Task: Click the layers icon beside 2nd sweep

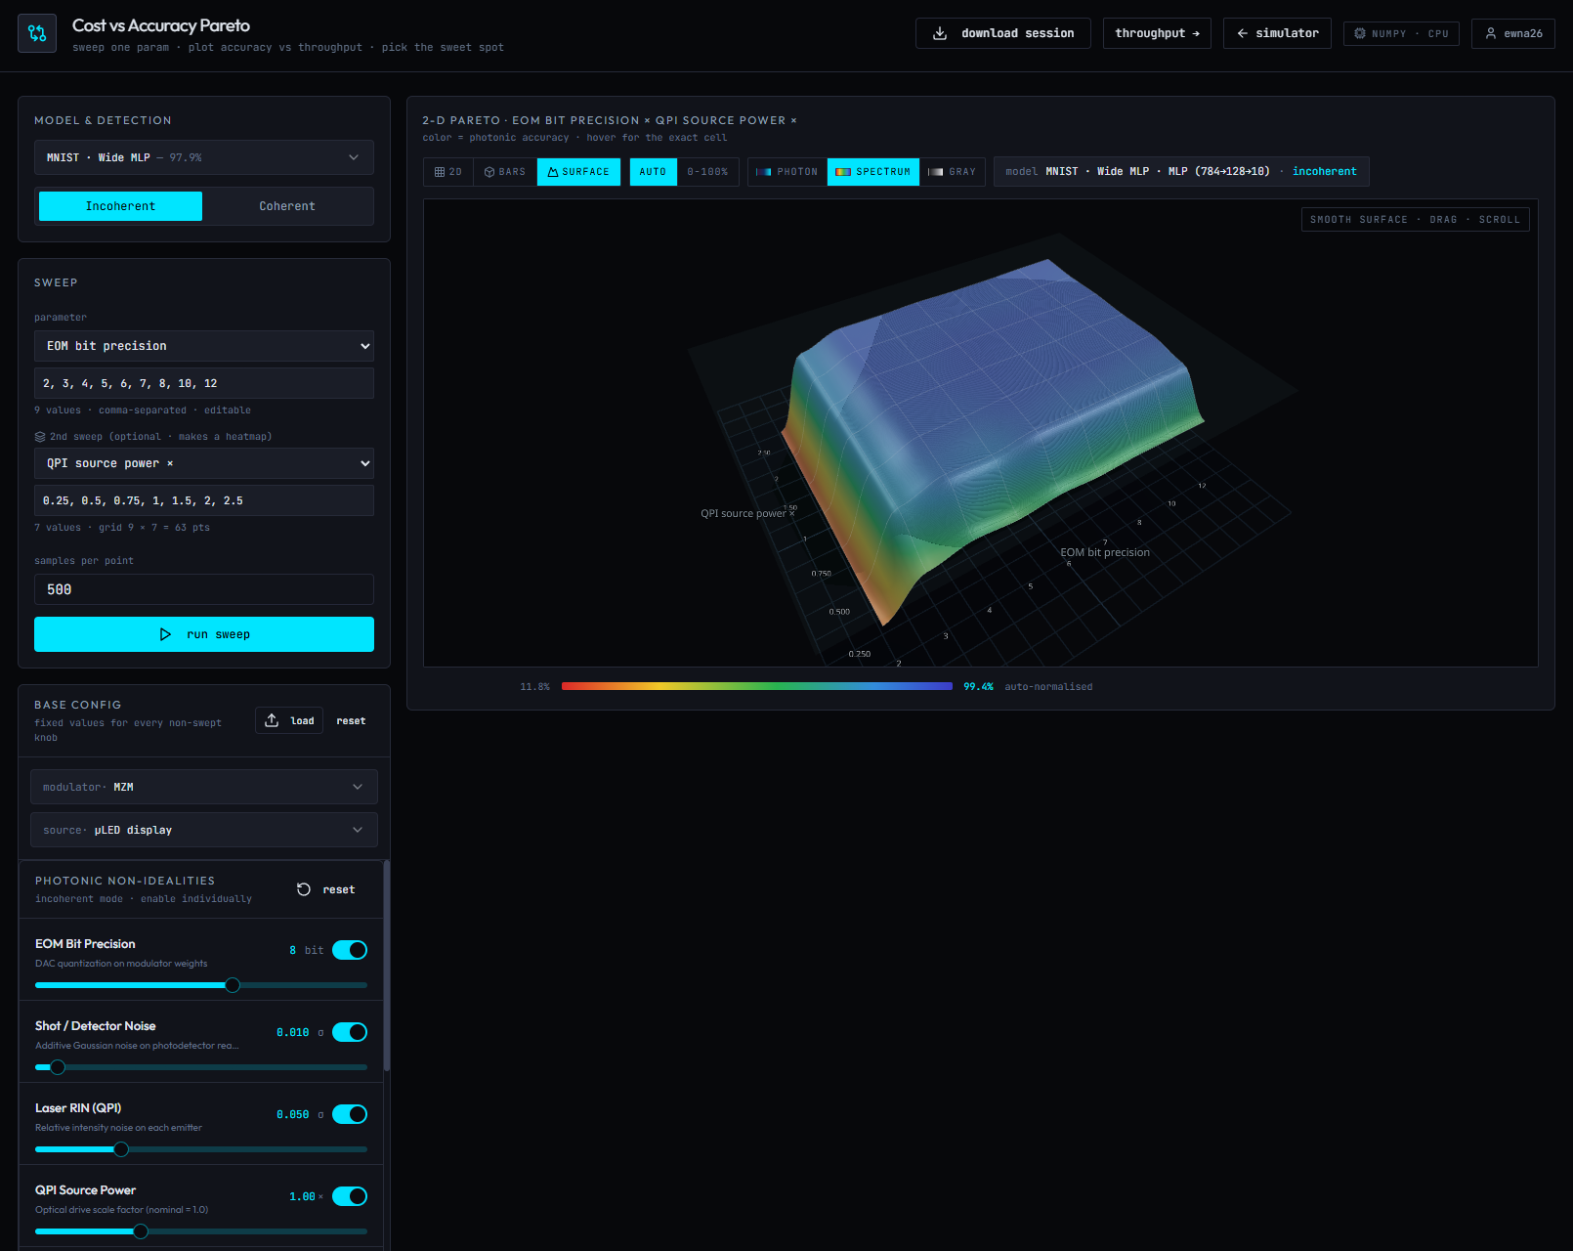Action: tap(40, 437)
